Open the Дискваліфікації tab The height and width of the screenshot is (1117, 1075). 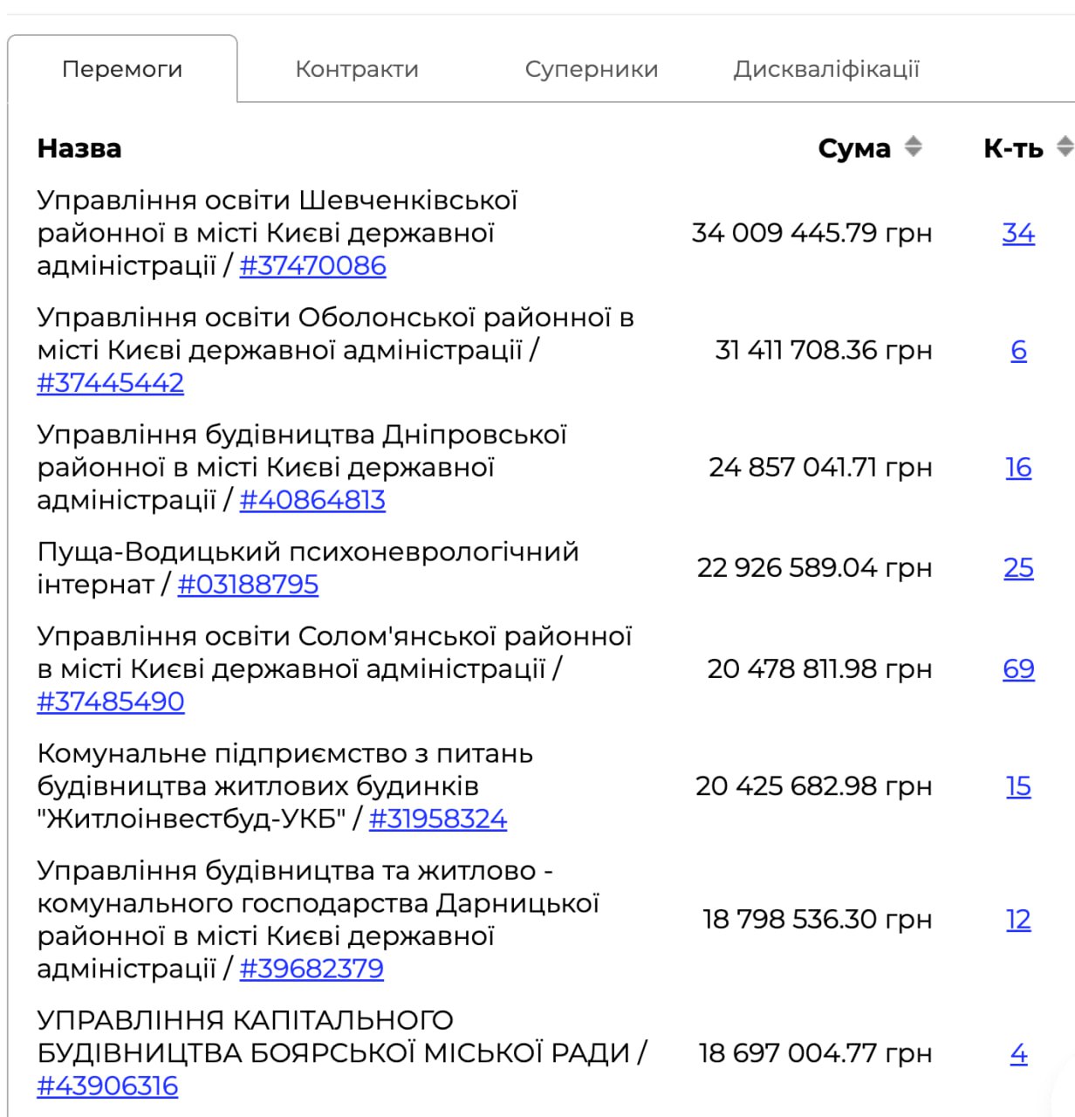[826, 69]
